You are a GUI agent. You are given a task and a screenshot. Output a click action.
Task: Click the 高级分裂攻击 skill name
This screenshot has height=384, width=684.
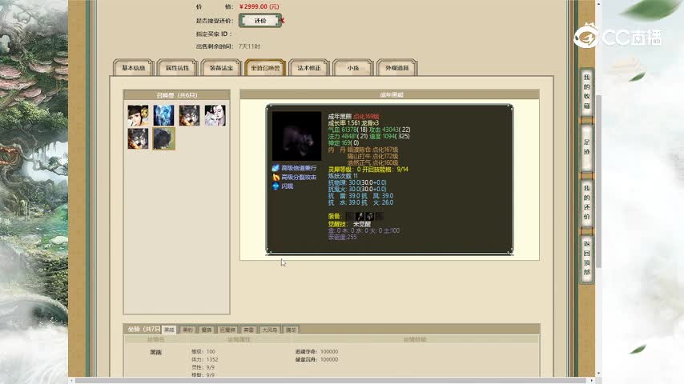(x=299, y=177)
